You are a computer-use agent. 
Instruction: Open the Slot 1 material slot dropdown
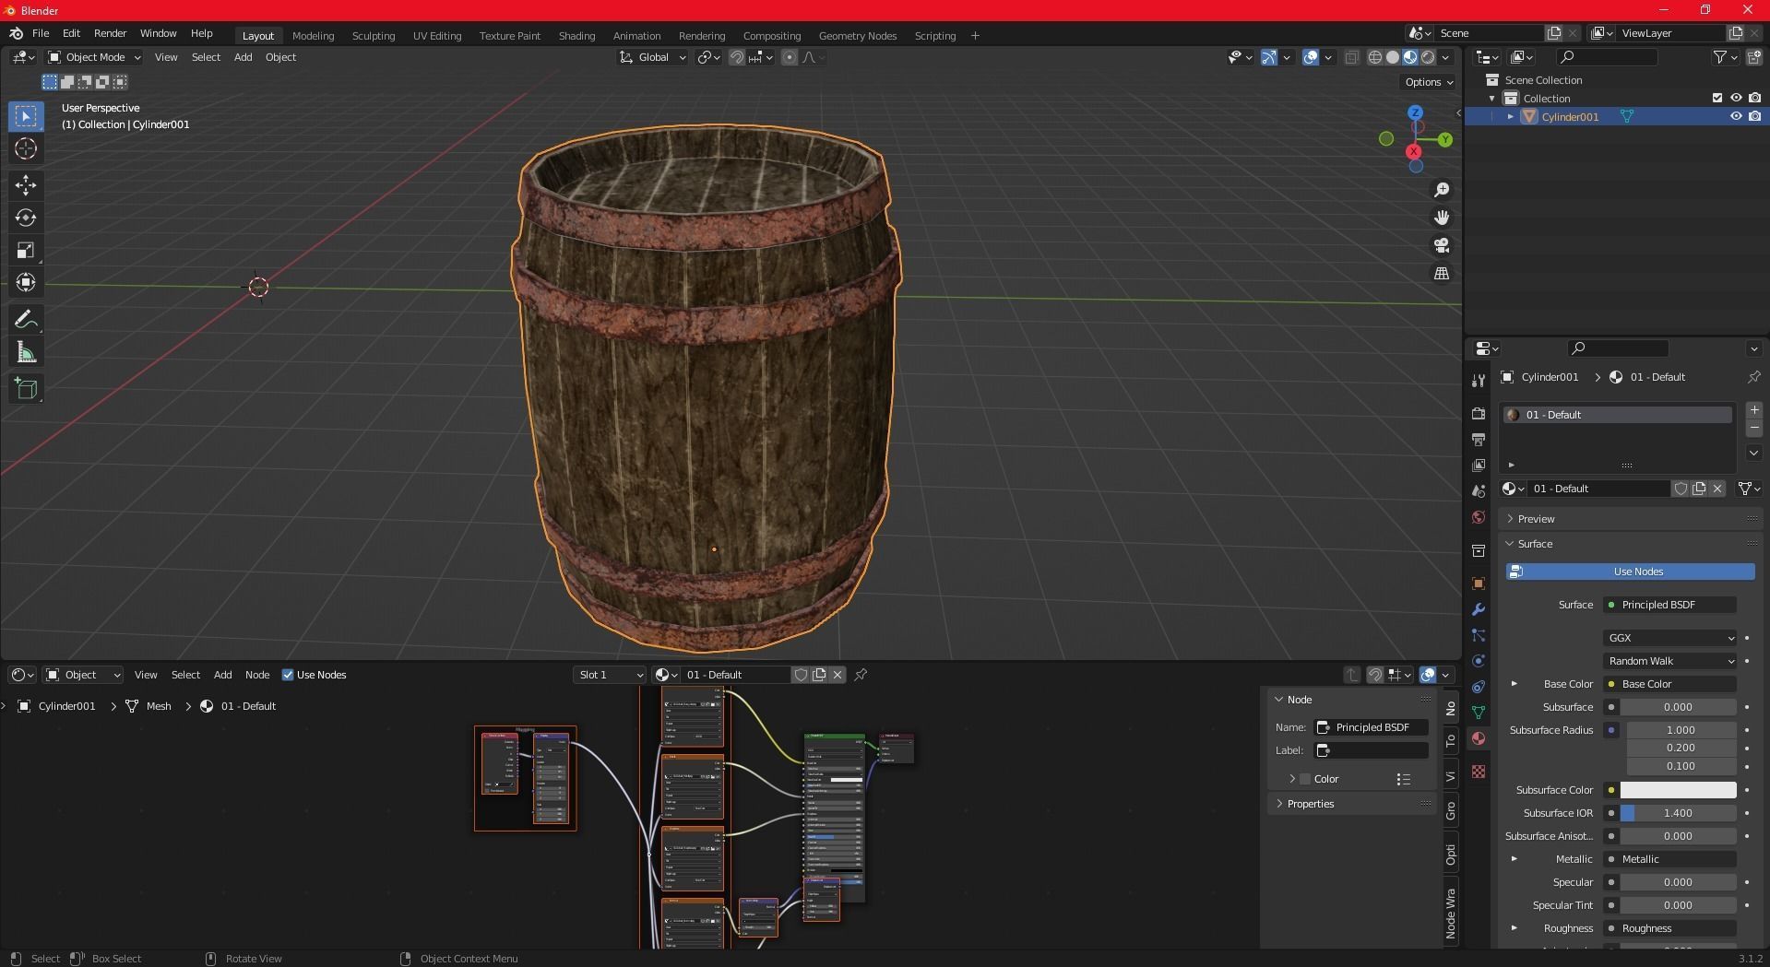609,675
